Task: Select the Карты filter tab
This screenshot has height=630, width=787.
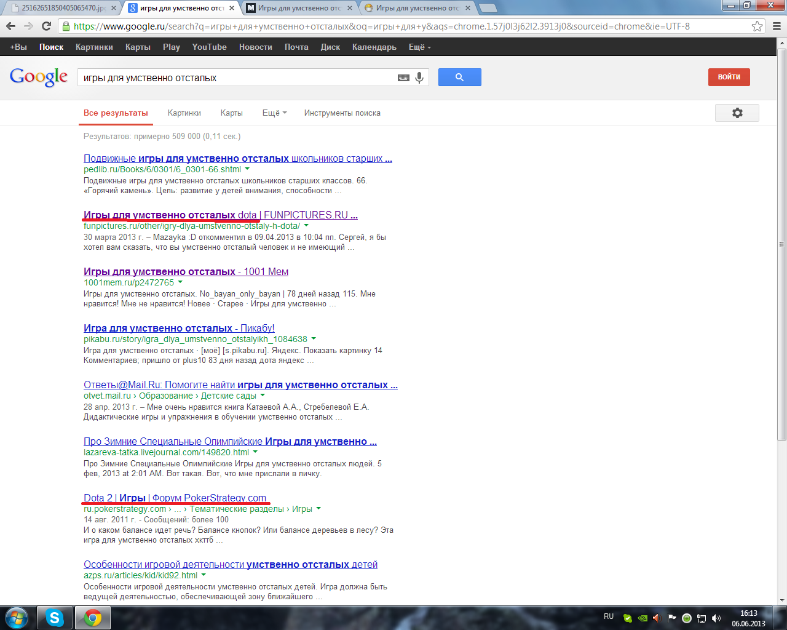Action: pyautogui.click(x=232, y=113)
